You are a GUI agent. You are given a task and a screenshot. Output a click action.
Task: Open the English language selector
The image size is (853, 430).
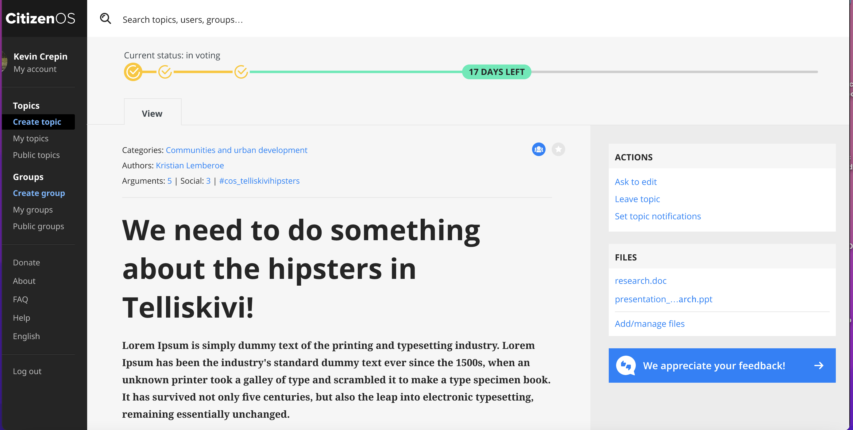coord(26,336)
